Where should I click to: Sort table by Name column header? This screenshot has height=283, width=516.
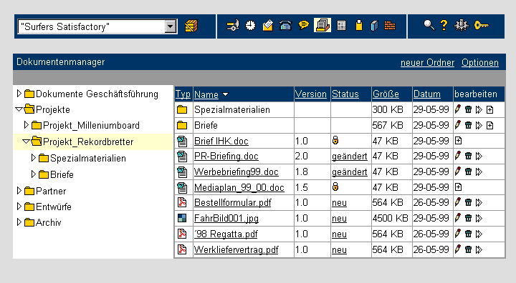(206, 94)
